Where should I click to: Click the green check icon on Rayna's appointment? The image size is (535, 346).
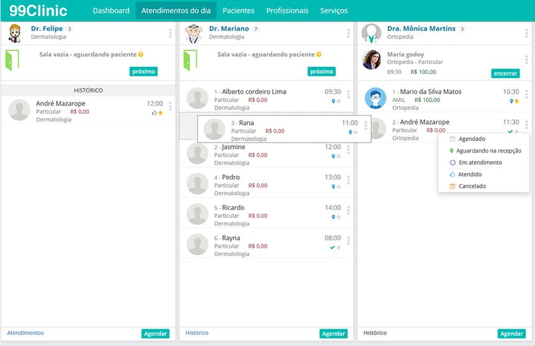pyautogui.click(x=332, y=247)
